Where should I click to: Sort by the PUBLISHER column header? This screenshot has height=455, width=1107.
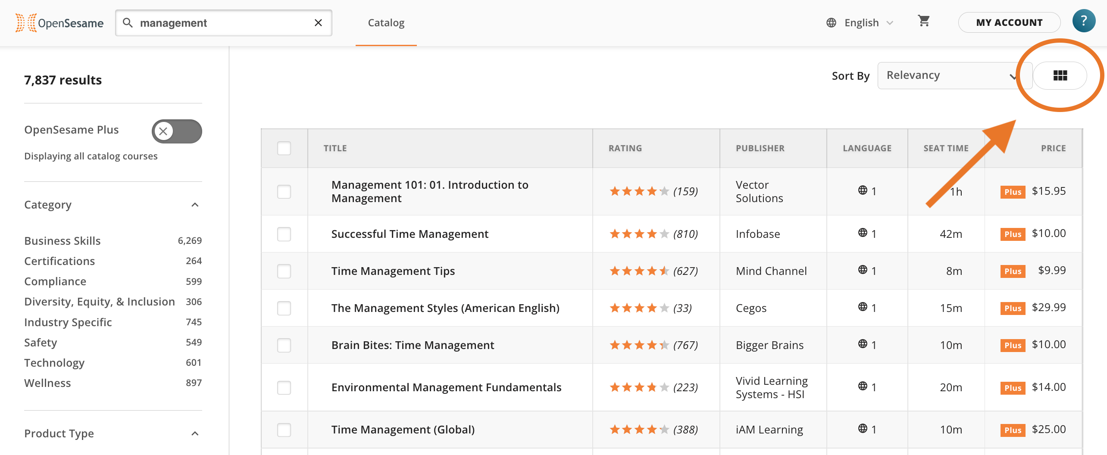tap(760, 148)
